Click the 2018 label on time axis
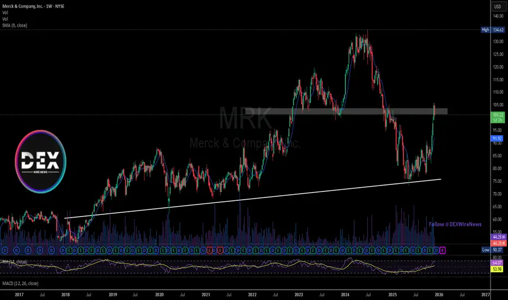Screen dimensions: 508x300 [65, 295]
